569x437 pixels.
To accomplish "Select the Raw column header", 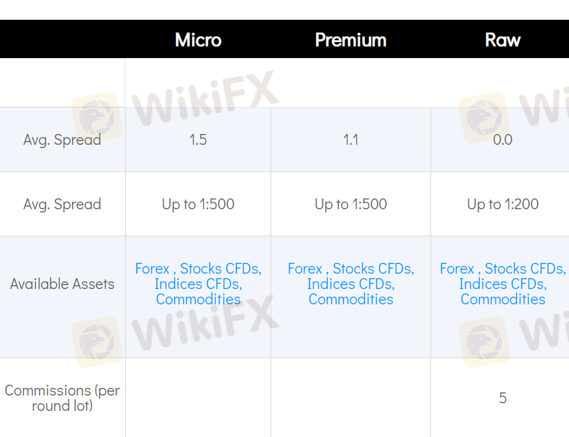I will click(503, 40).
